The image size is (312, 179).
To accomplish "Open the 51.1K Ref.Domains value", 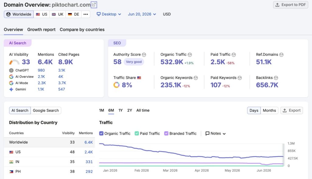I will [264, 62].
